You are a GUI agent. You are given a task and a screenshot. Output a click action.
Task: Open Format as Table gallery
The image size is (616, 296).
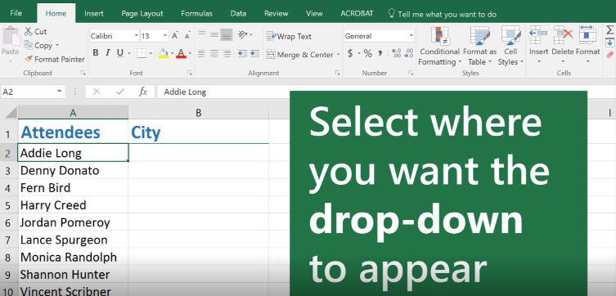tap(479, 47)
